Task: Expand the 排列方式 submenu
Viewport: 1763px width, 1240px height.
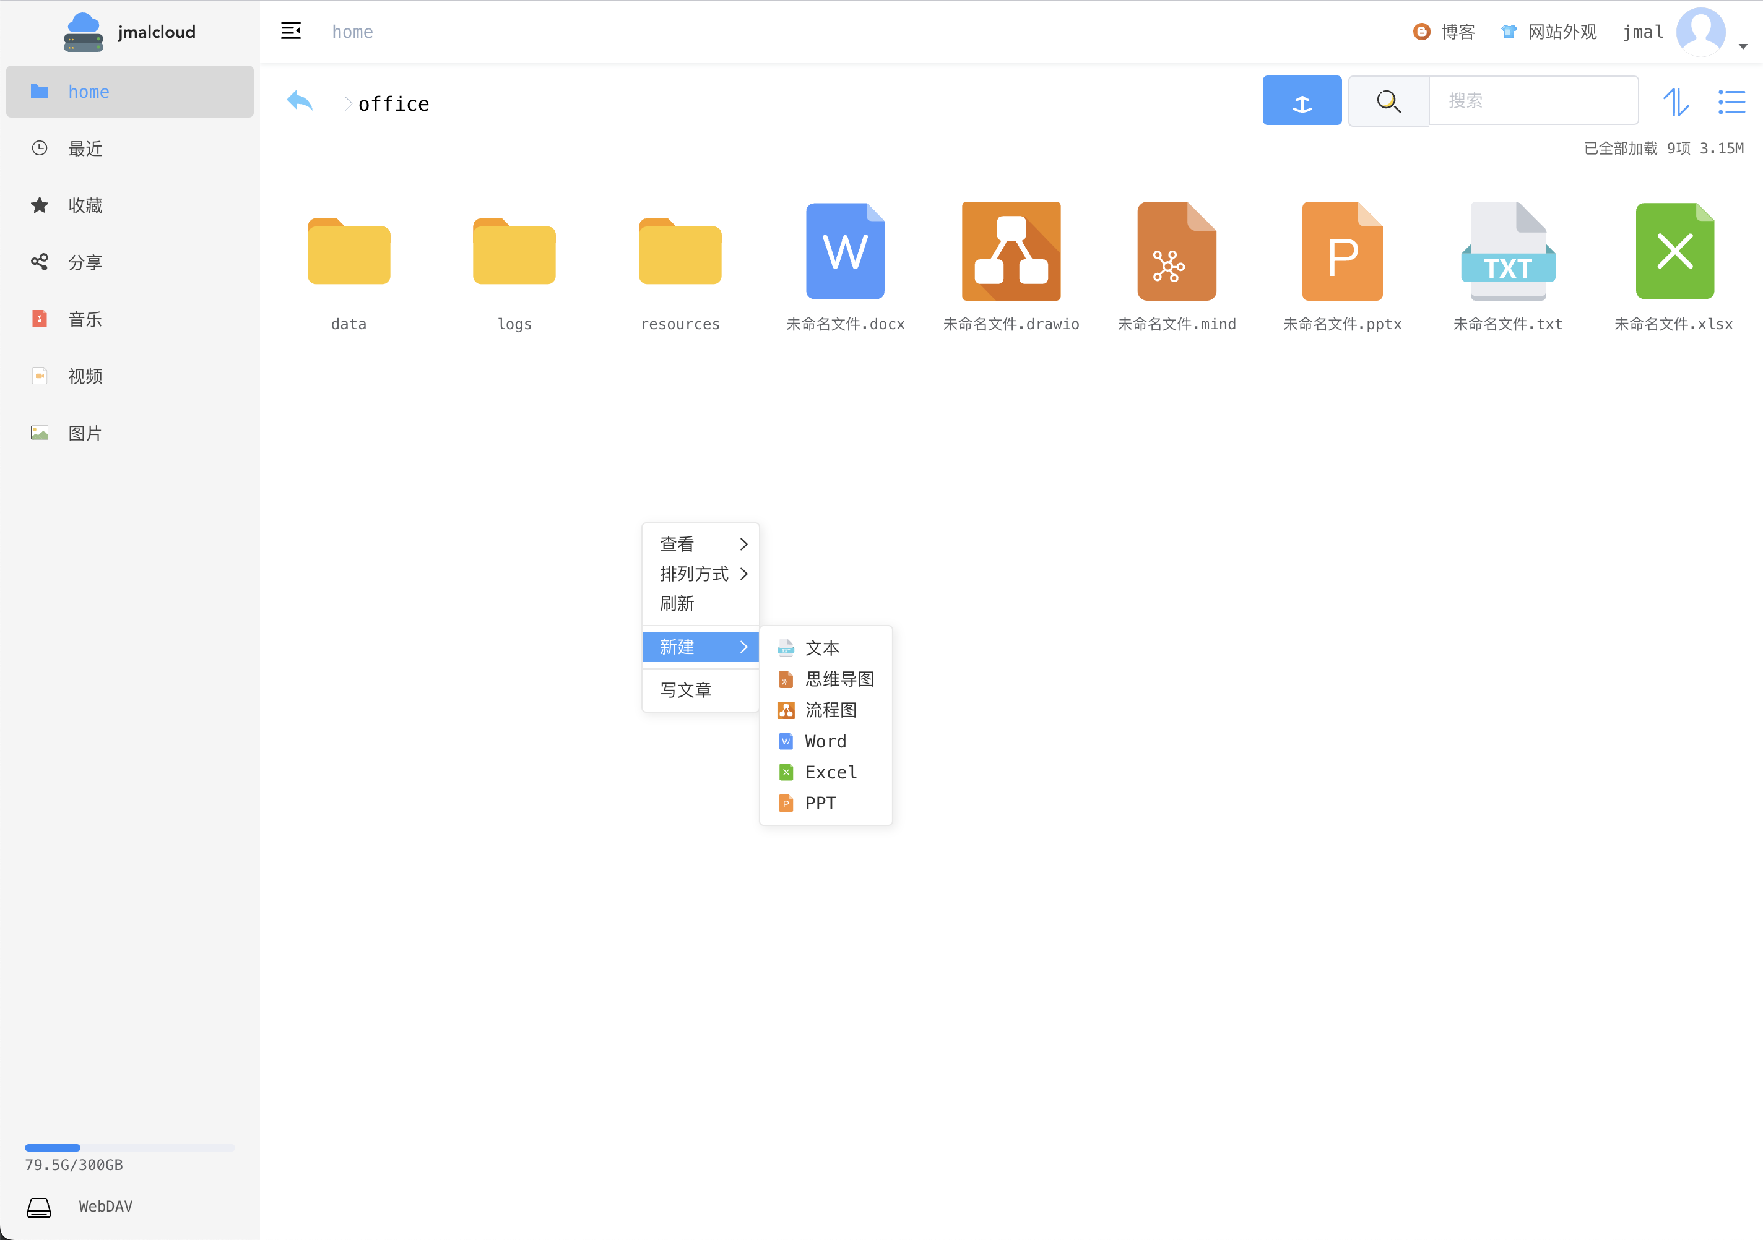Action: coord(700,574)
